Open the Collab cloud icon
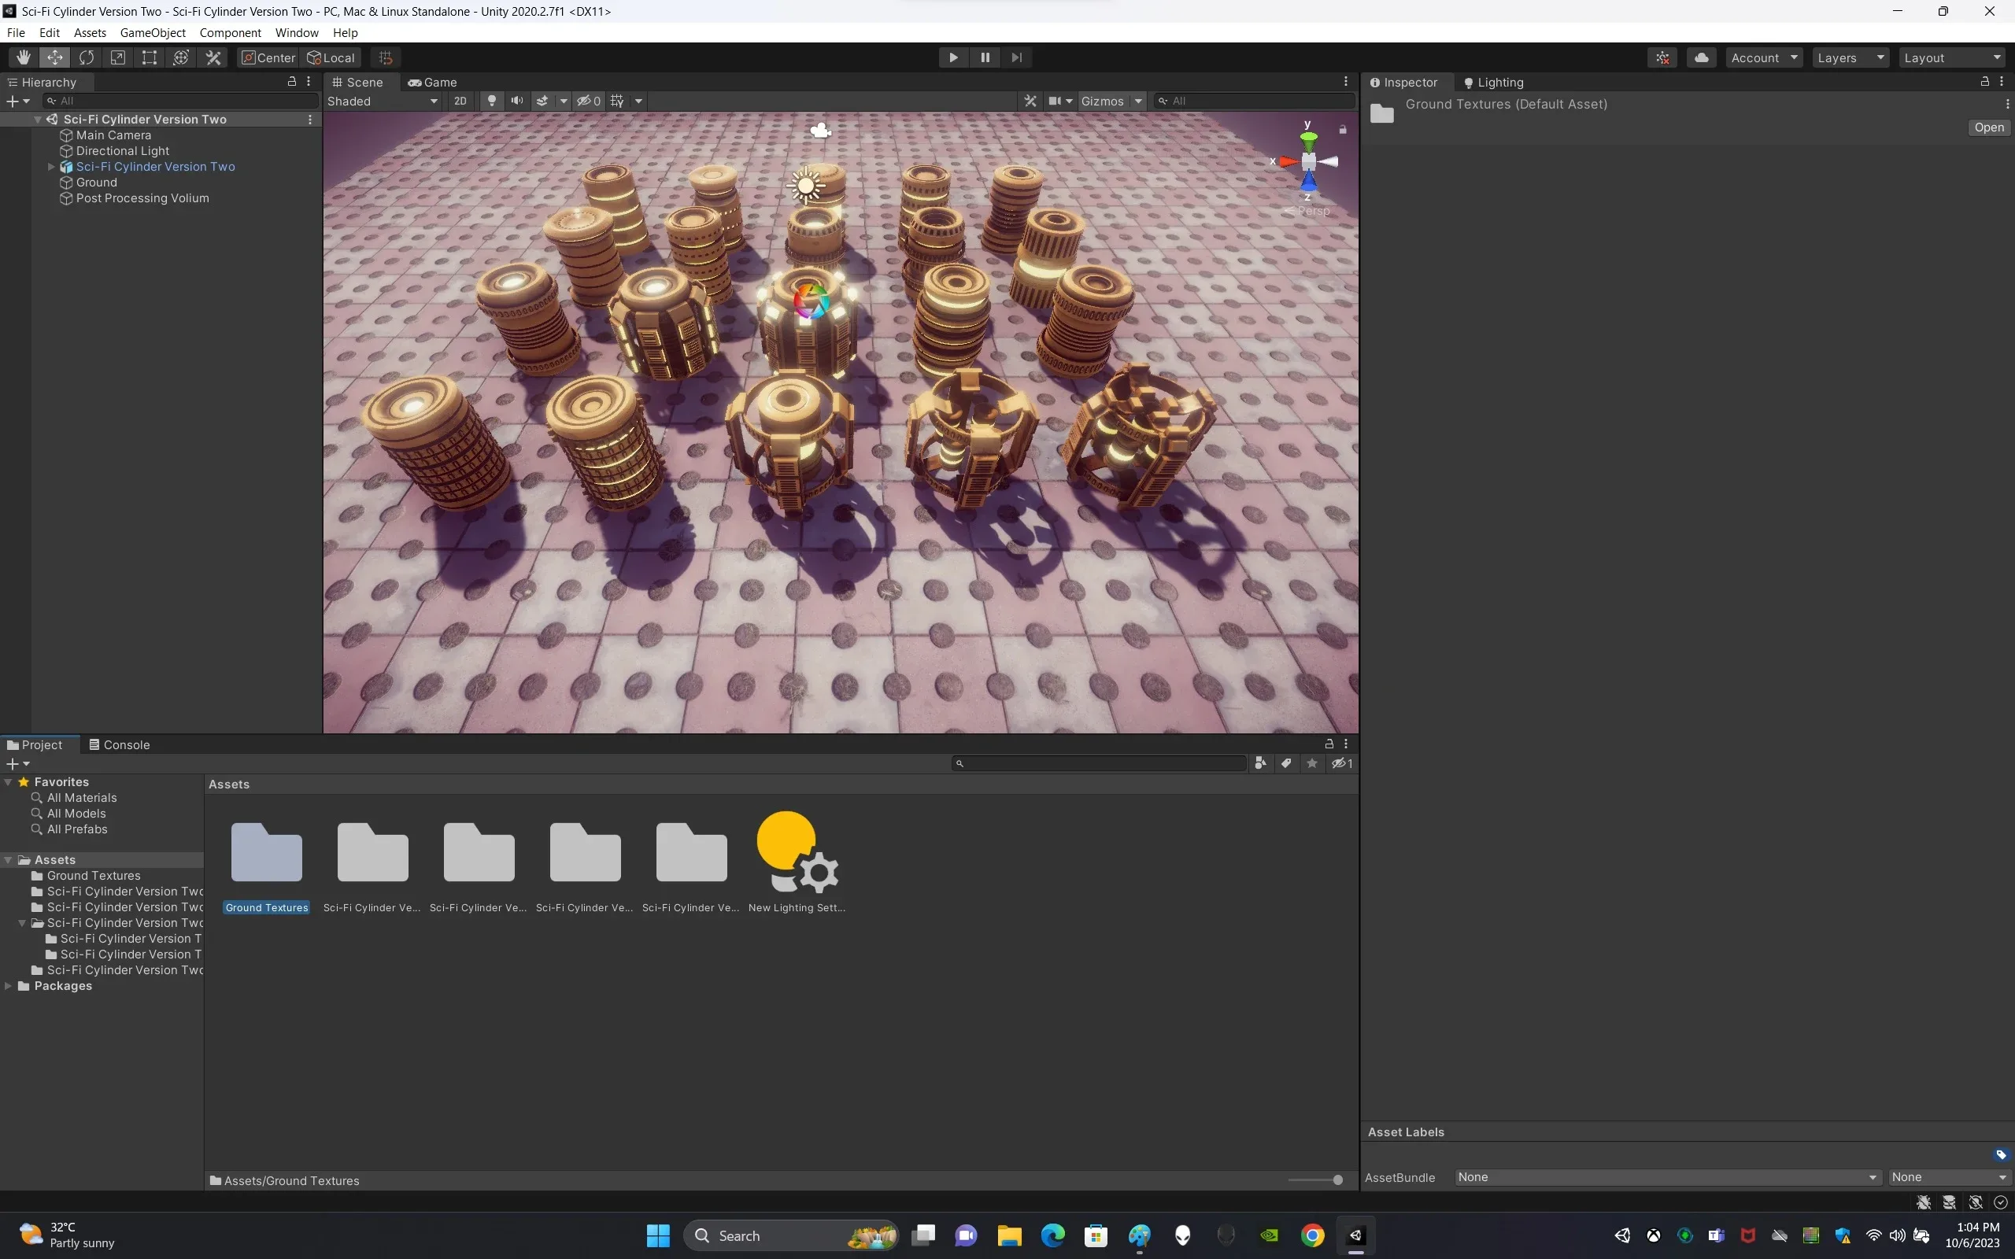Screen dimensions: 2015x1259 tap(1701, 57)
